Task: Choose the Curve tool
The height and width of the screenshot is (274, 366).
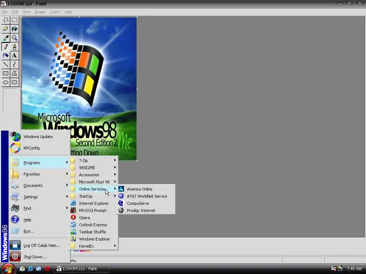Action: tap(14, 64)
